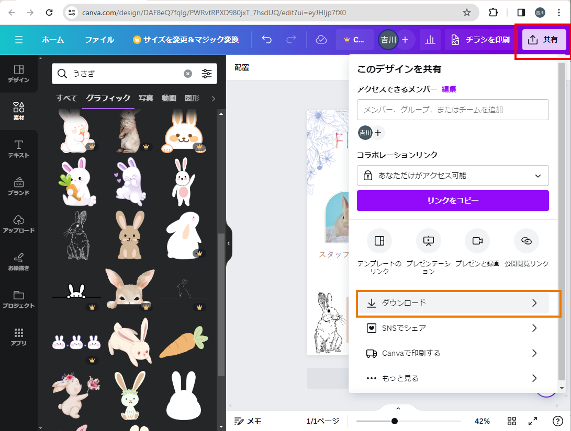Choose the プレゼンと録画 camera icon
571x431 pixels.
[x=477, y=241]
